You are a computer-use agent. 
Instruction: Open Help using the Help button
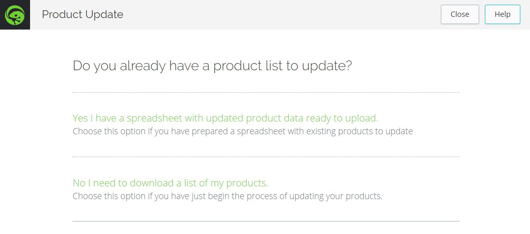pos(502,14)
